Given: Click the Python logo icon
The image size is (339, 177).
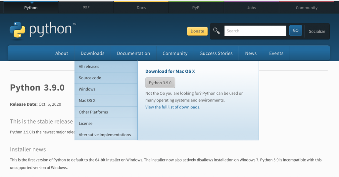Looking at the screenshot, I should click(18, 30).
